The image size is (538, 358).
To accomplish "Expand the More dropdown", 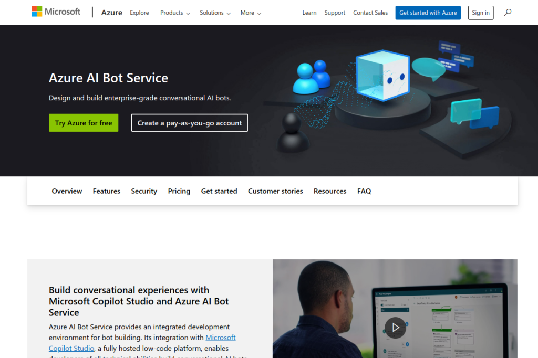I will click(251, 13).
